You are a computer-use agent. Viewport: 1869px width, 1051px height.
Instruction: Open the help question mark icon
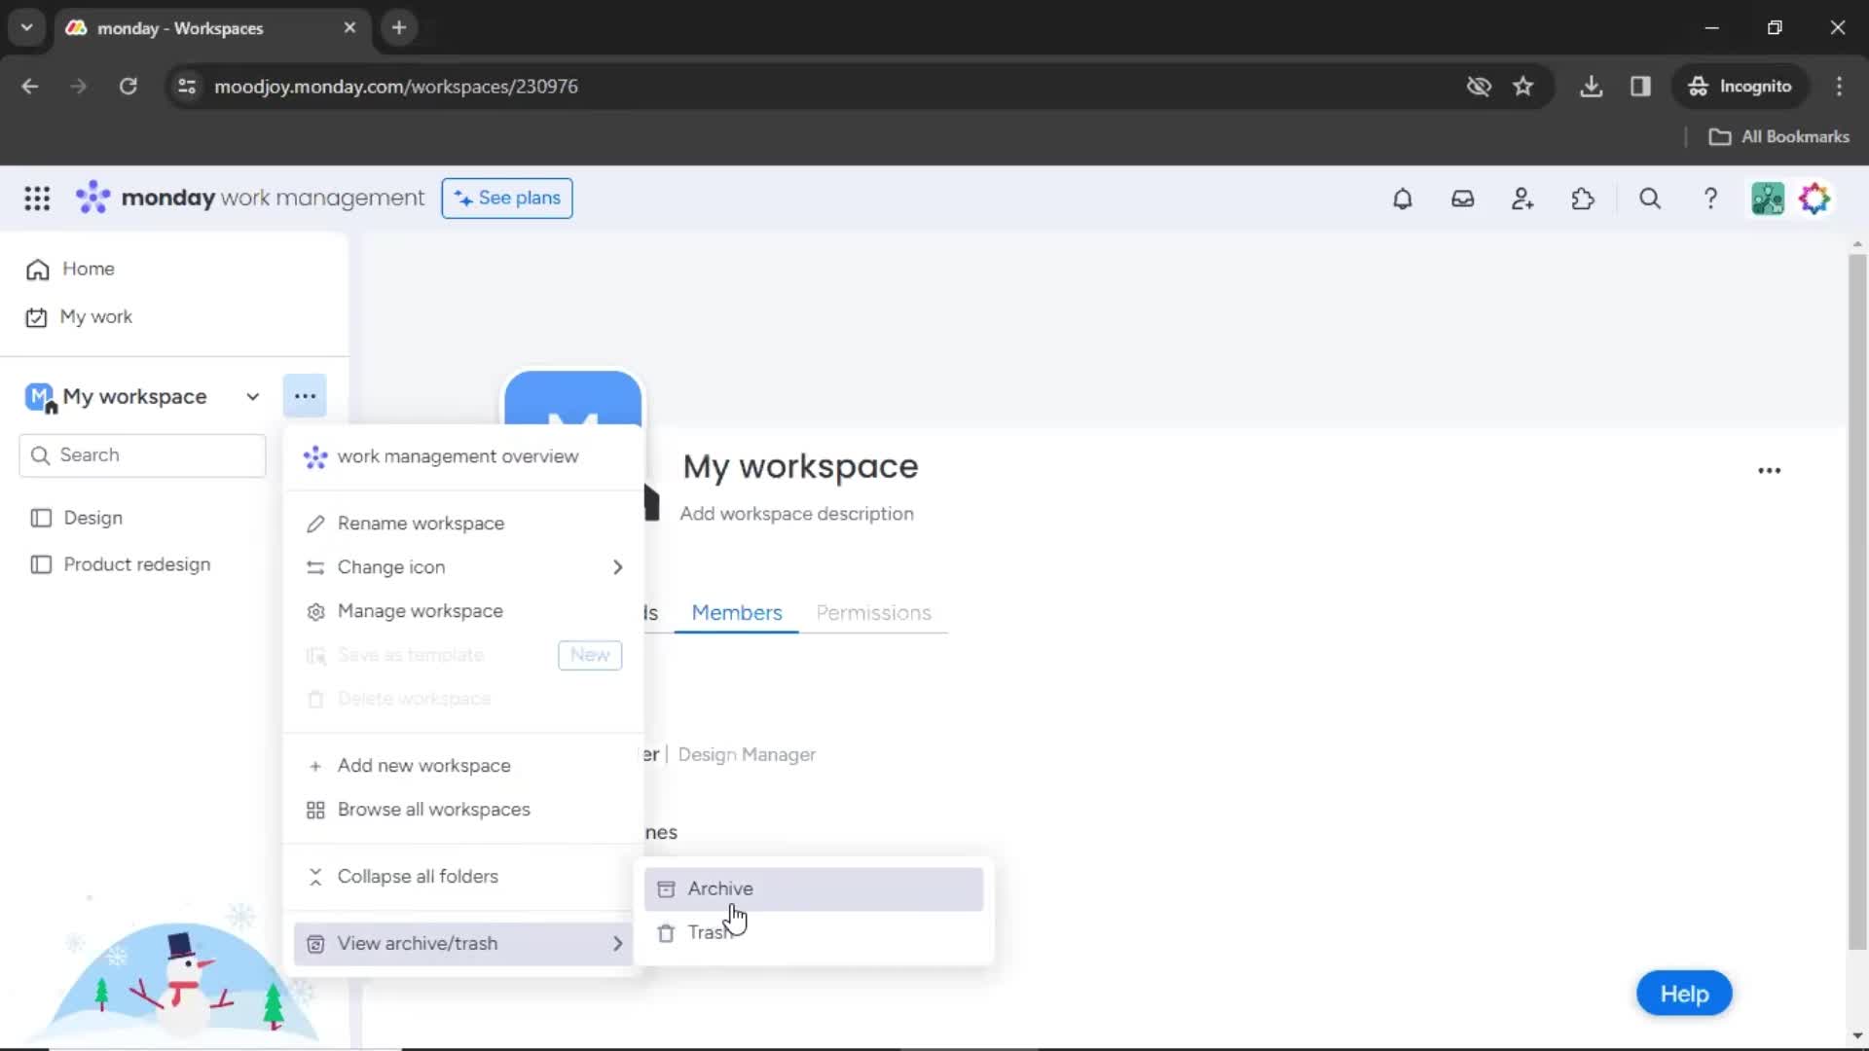(1711, 199)
